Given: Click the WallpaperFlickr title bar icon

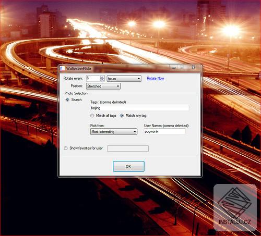Looking at the screenshot, I should point(62,68).
